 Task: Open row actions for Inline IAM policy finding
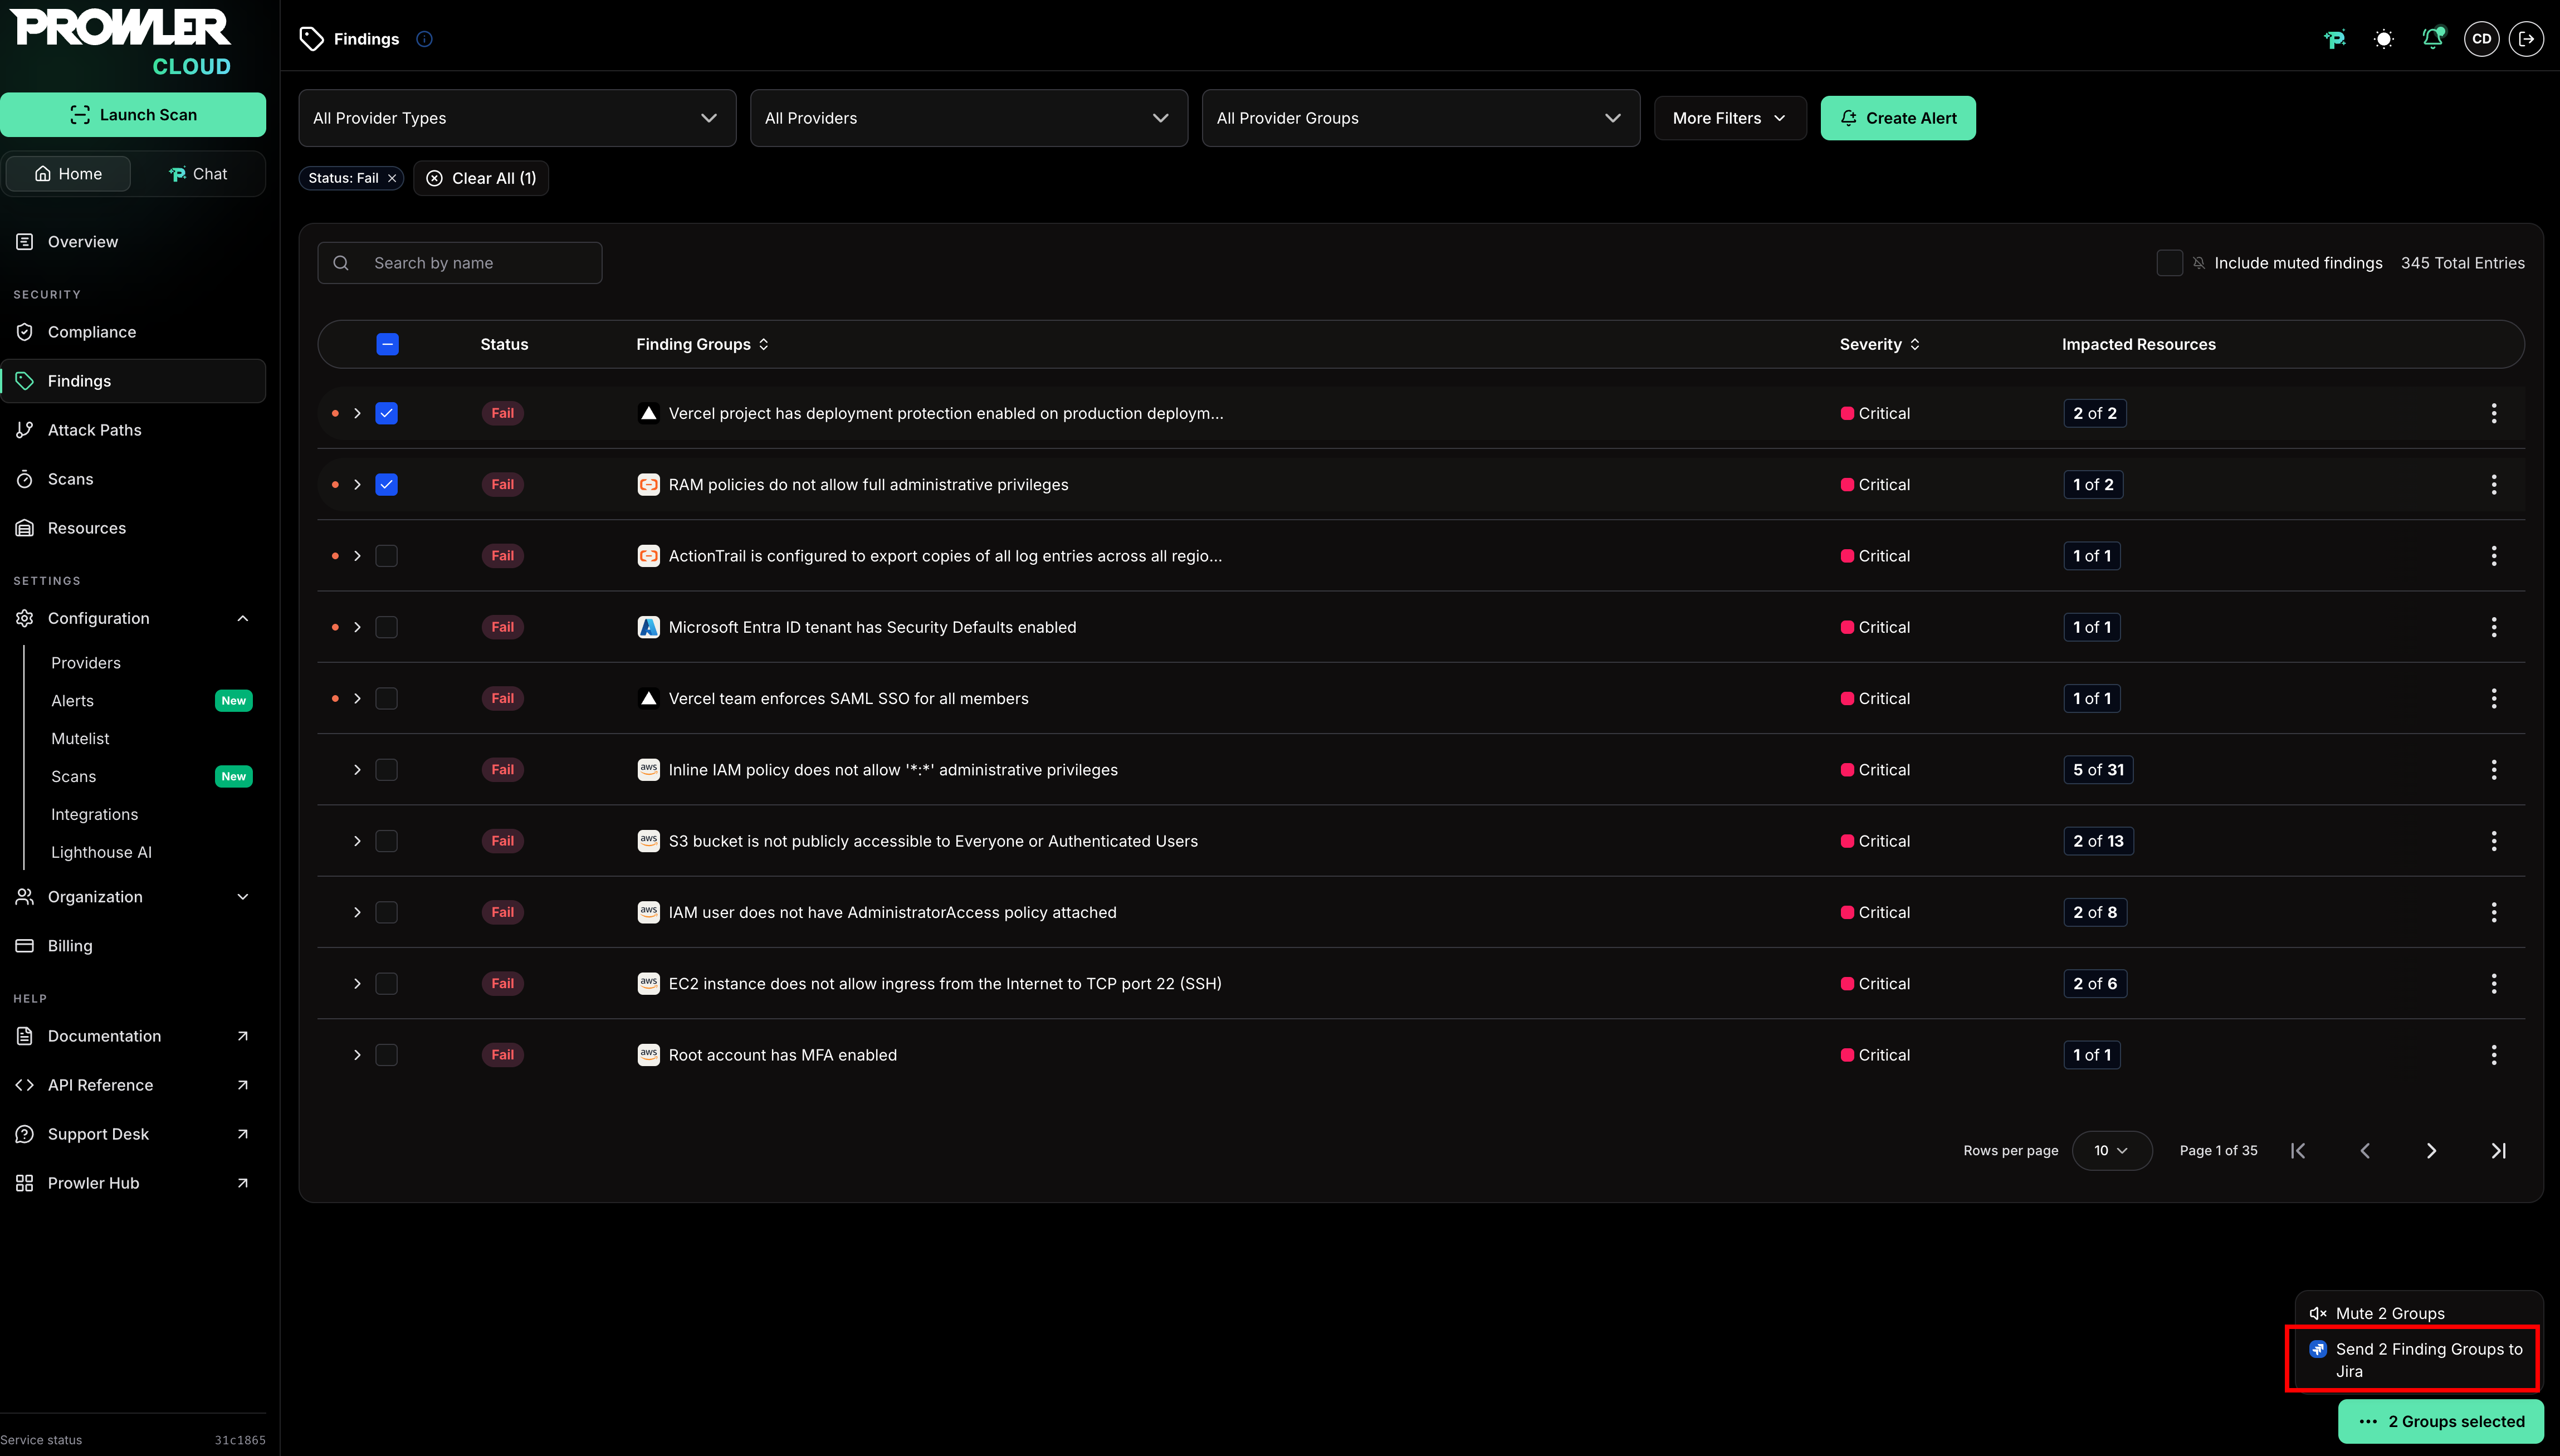(x=2494, y=770)
